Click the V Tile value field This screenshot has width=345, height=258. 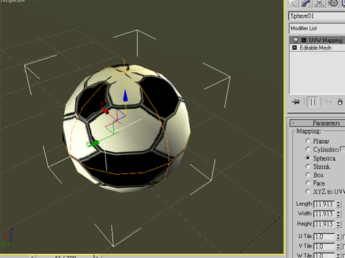click(x=324, y=246)
